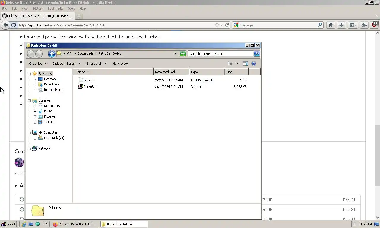The image size is (380, 228).
Task: Open Include in library dropdown
Action: (66, 64)
